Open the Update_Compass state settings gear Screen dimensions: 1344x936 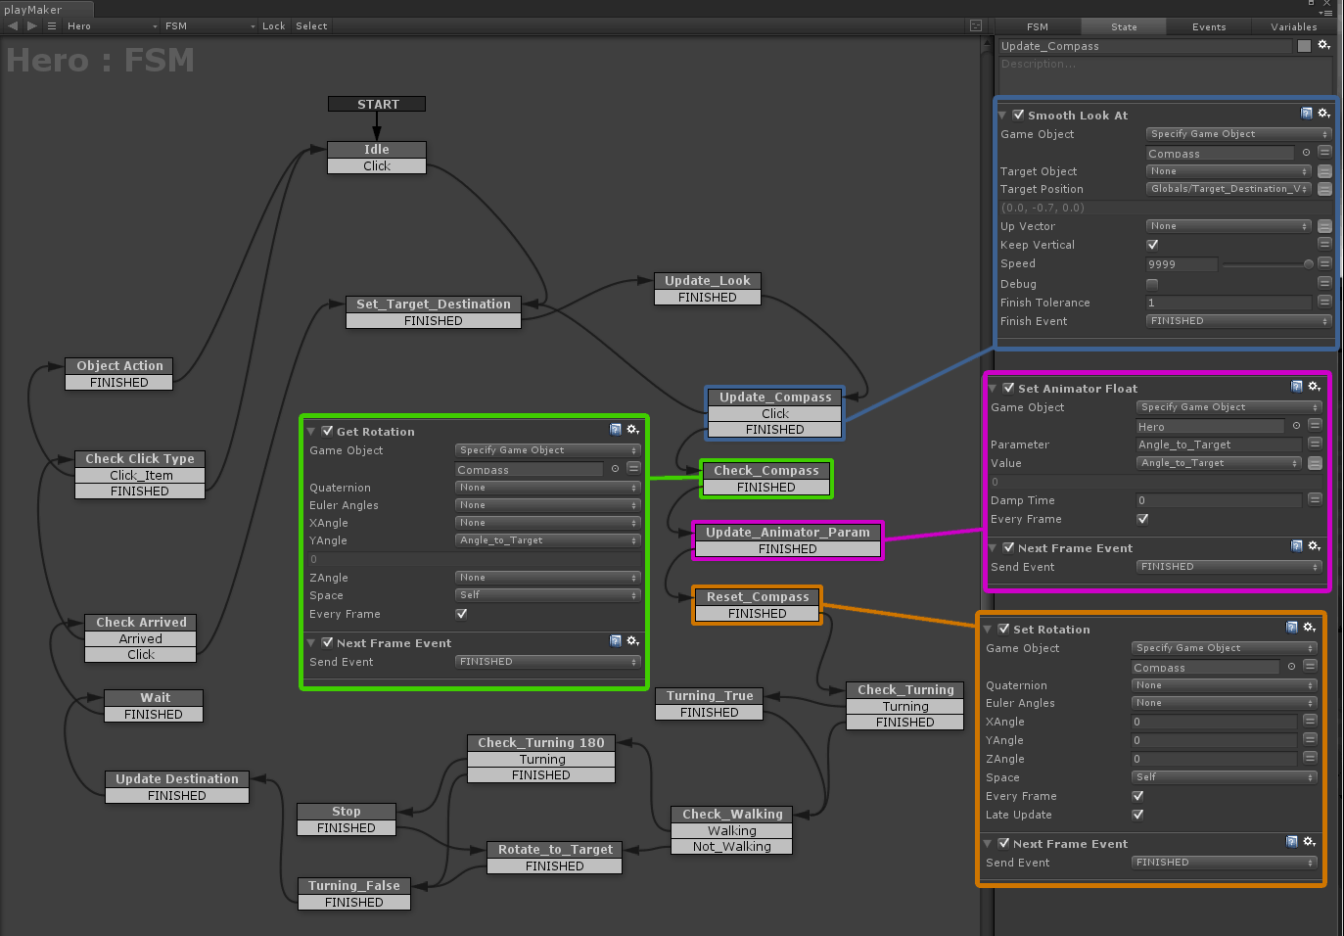[x=1323, y=45]
